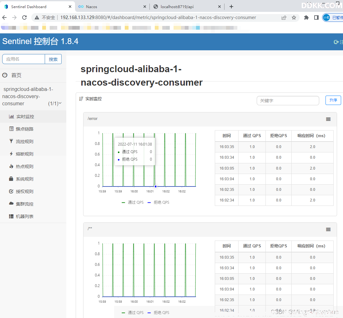Viewport: 343px width, 318px height.
Task: Click the share page icon
Action: point(284,18)
